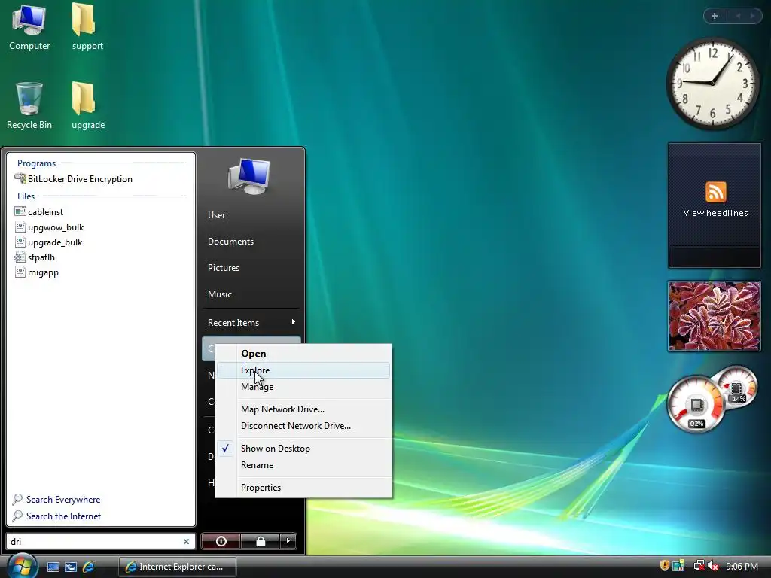The height and width of the screenshot is (578, 771).
Task: Switch to Internet Explorer taskbar button
Action: pyautogui.click(x=178, y=567)
